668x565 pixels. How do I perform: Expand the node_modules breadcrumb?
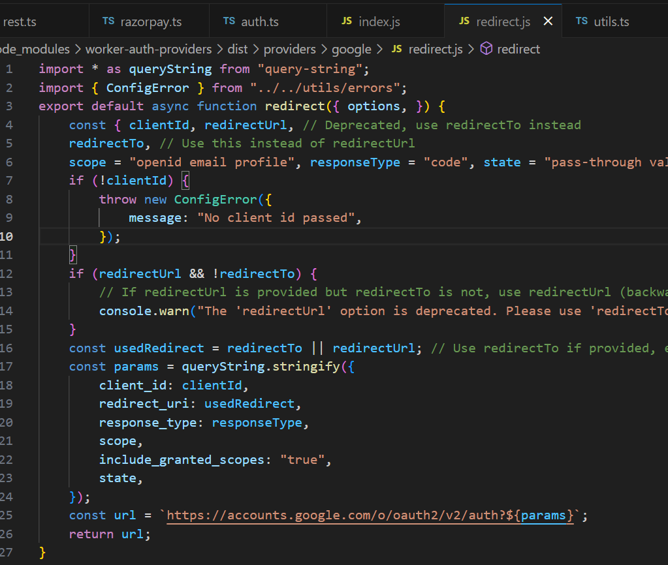point(36,48)
